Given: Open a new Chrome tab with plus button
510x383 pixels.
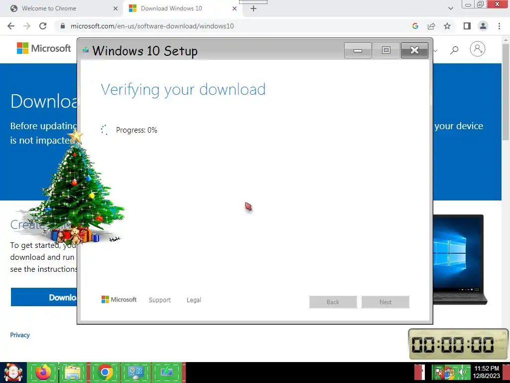Looking at the screenshot, I should tap(254, 9).
